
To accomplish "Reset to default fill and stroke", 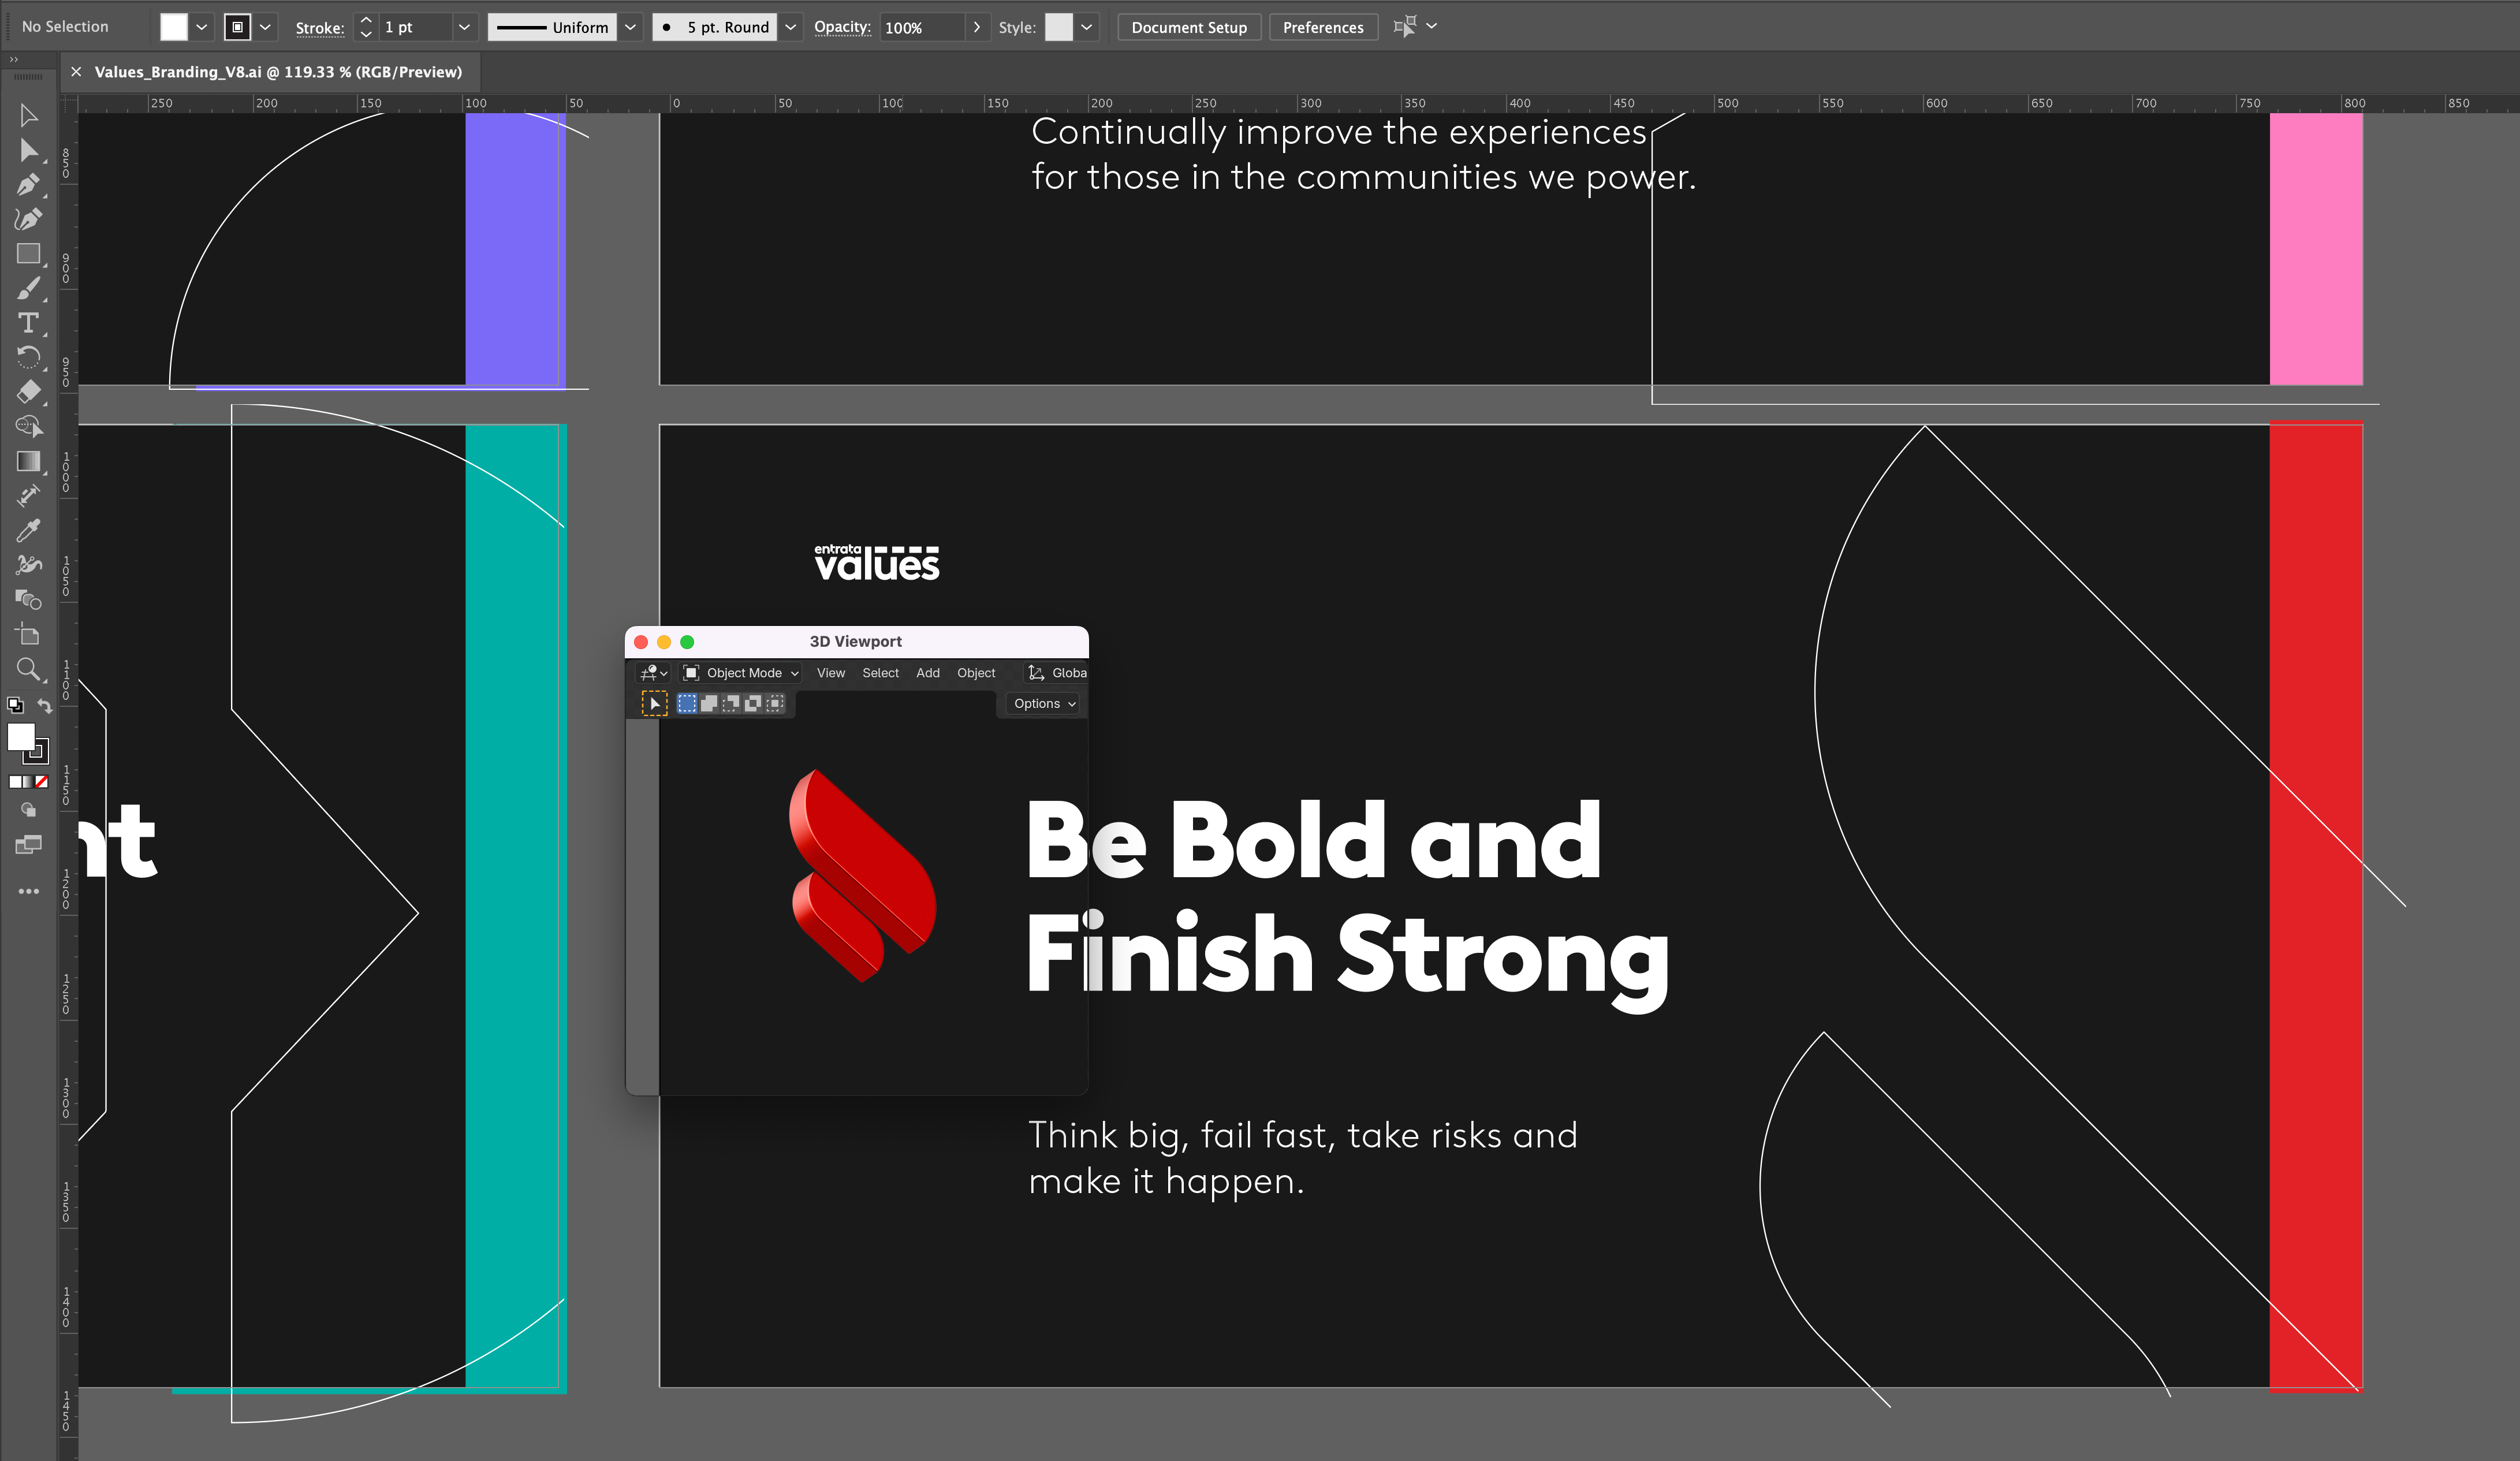I will [15, 705].
